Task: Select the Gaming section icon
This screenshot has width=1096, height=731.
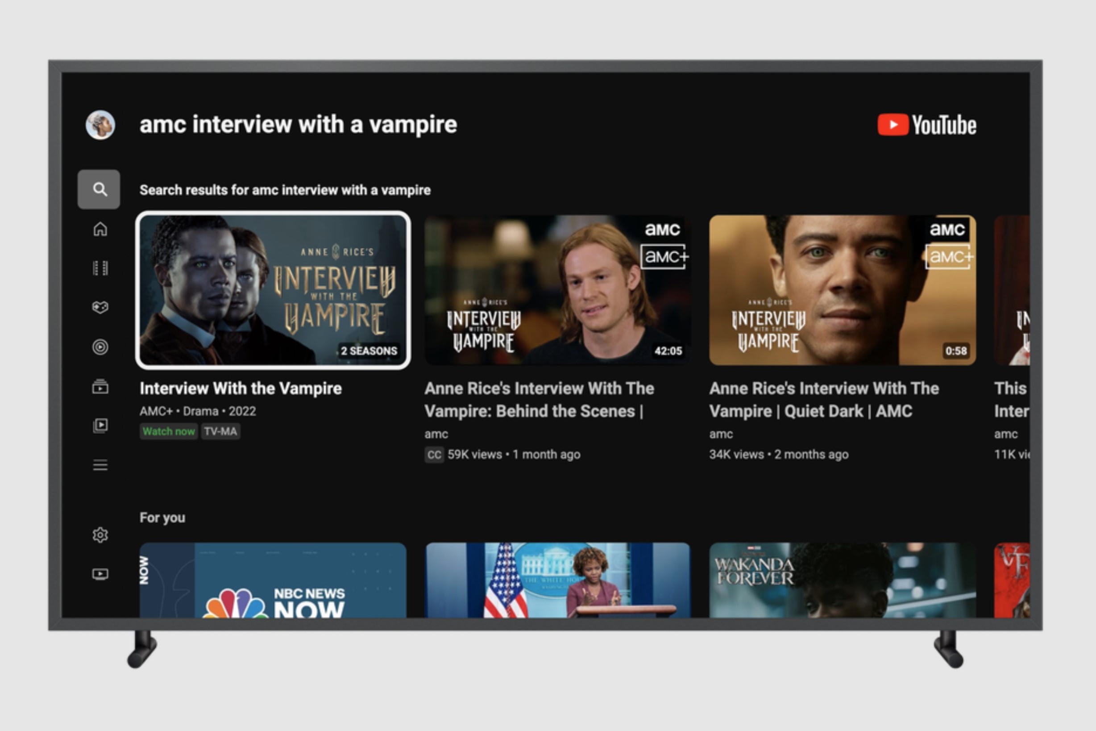Action: (x=99, y=306)
